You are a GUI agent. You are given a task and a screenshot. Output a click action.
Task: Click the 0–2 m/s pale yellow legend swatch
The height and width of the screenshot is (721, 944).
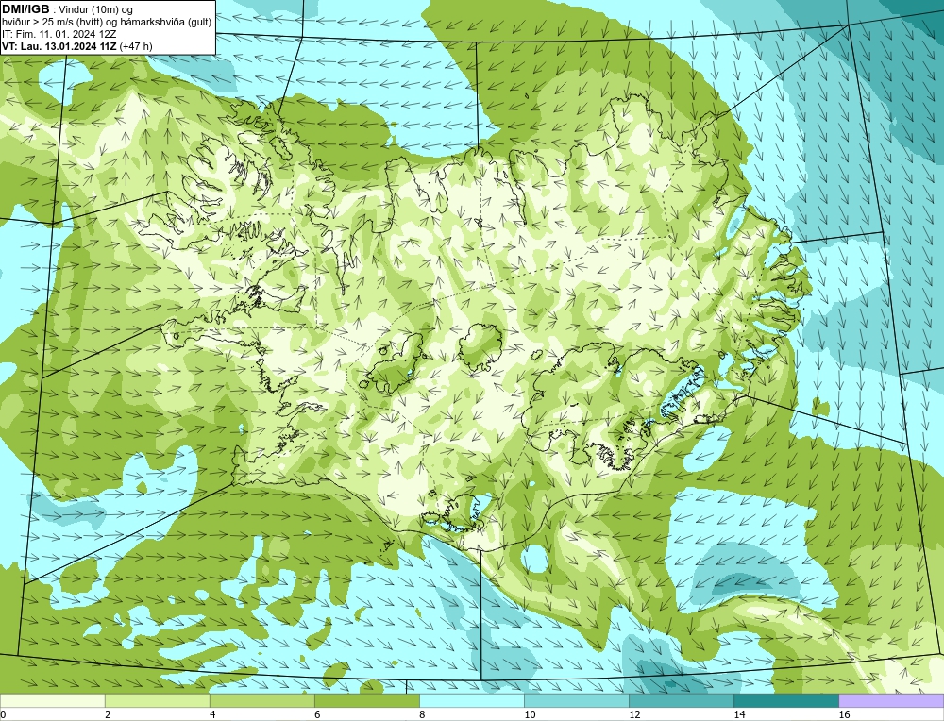53,700
